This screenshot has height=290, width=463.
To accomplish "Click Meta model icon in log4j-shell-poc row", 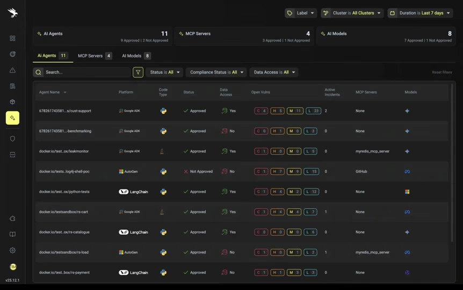I will (x=407, y=171).
